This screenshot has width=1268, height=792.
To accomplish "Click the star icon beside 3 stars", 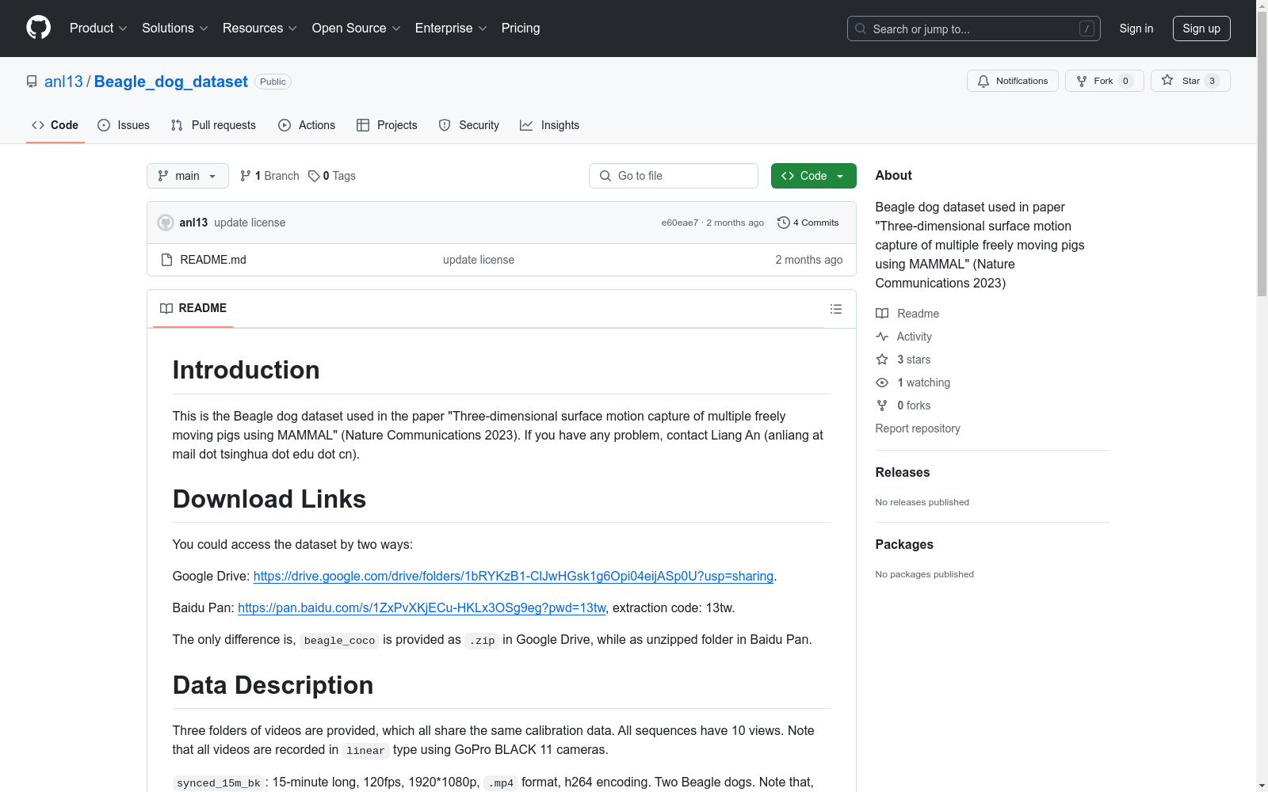I will tap(882, 360).
